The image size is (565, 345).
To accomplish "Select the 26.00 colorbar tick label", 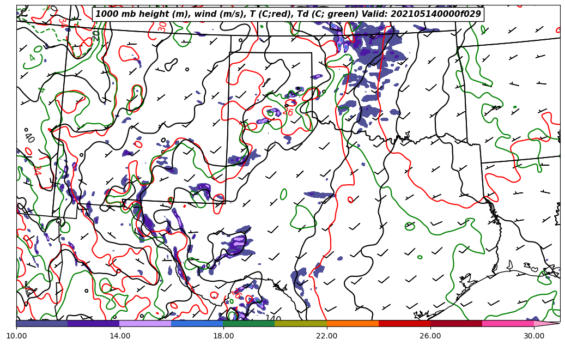I will click(x=430, y=336).
